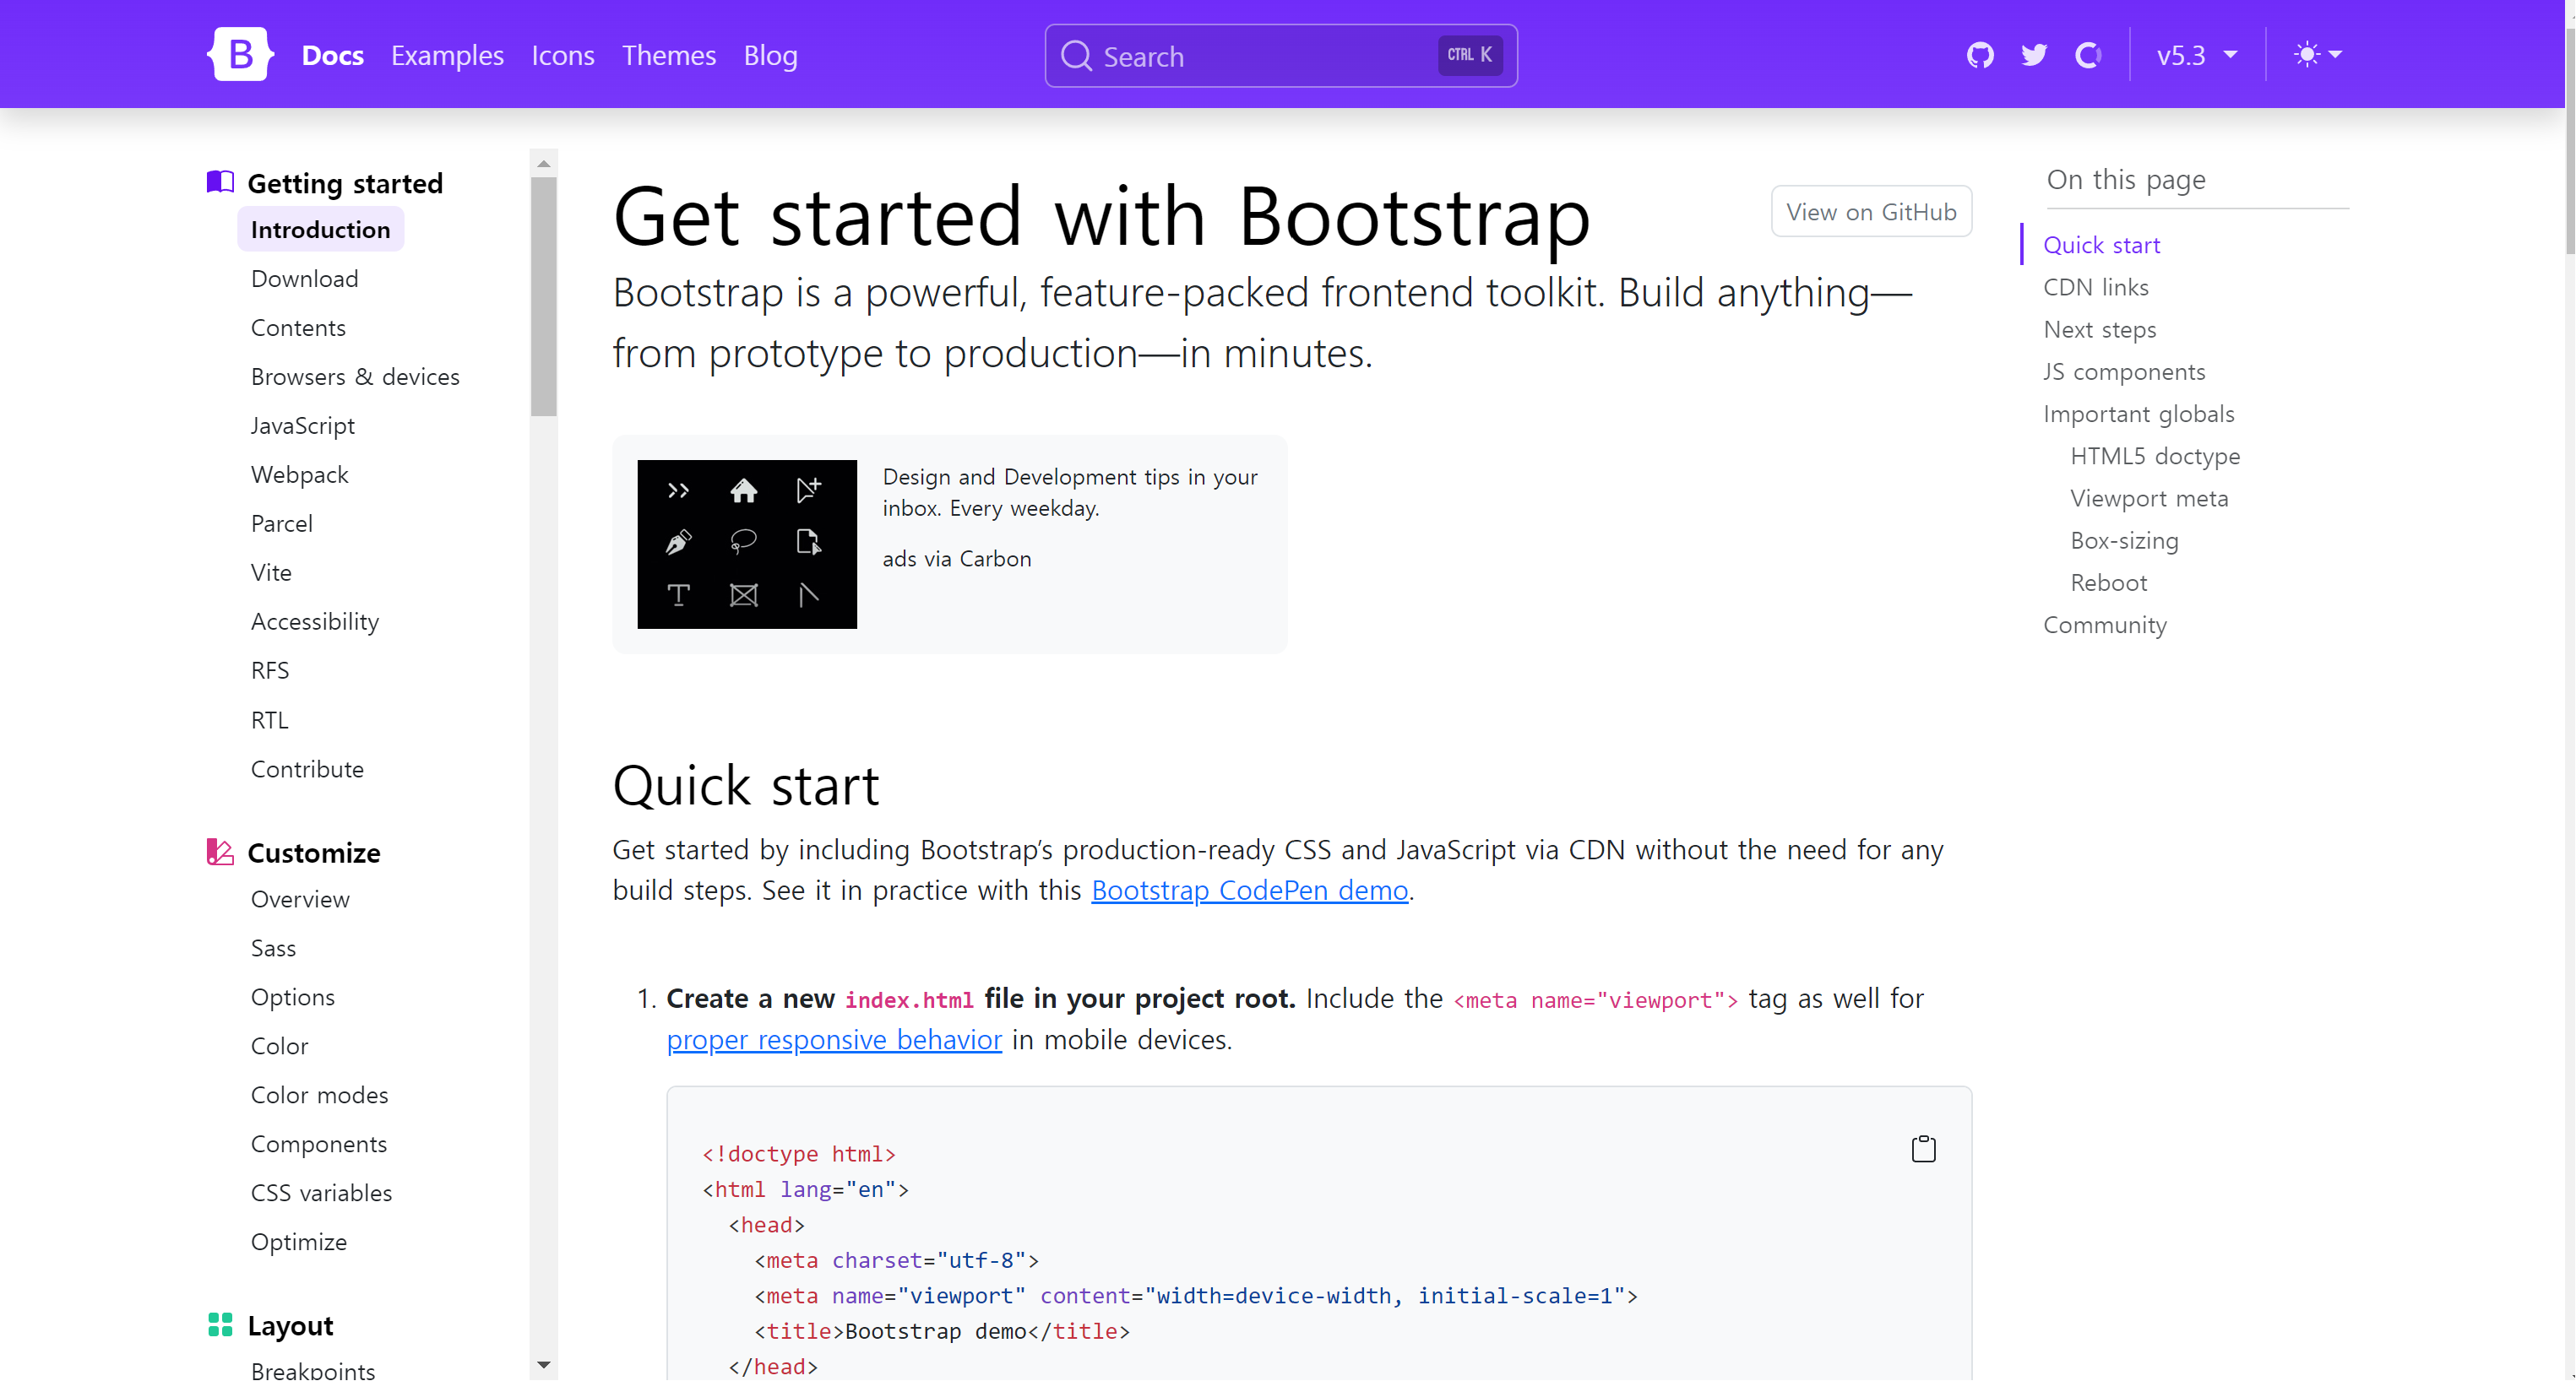Screen dimensions: 2576x1381
Task: Open Accessibility in the sidebar
Action: pyautogui.click(x=315, y=620)
